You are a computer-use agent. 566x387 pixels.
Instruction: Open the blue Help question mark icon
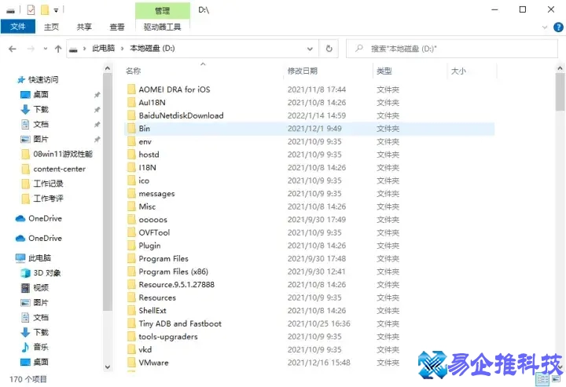click(558, 27)
